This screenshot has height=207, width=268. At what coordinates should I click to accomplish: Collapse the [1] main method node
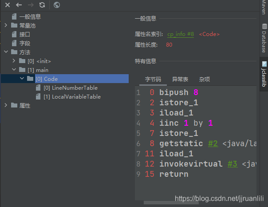click(x=14, y=70)
